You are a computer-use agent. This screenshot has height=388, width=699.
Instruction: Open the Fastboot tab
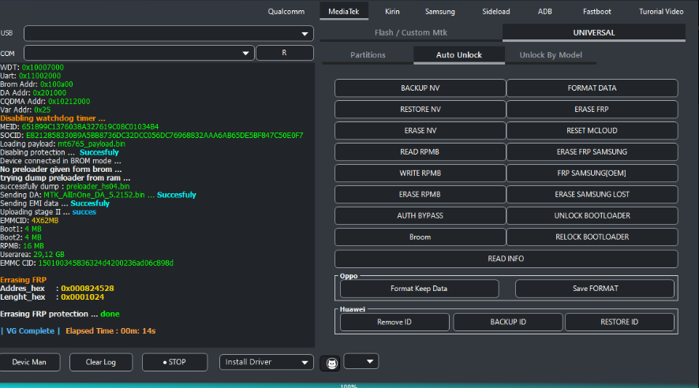click(x=597, y=12)
